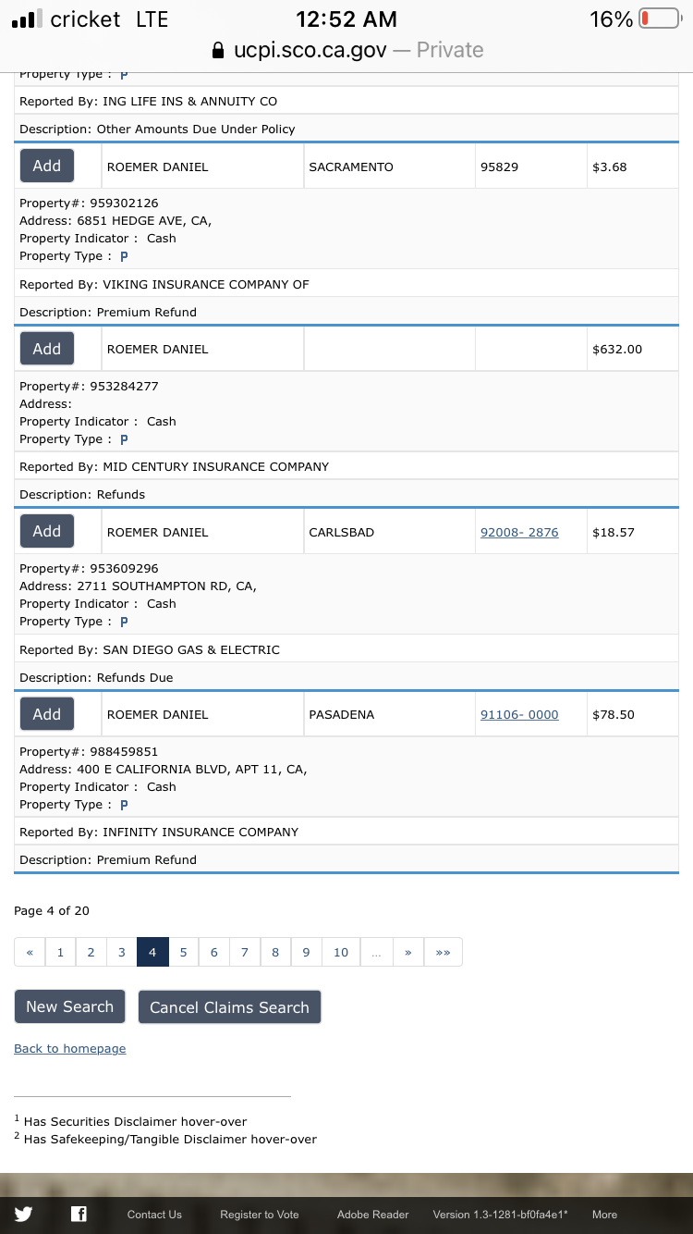
Task: Select Reported By: SAN DIEGO GAS & ELECTRIC
Action: [150, 649]
